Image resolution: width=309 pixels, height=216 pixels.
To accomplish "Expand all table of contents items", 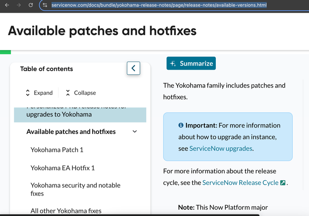I will (x=39, y=93).
